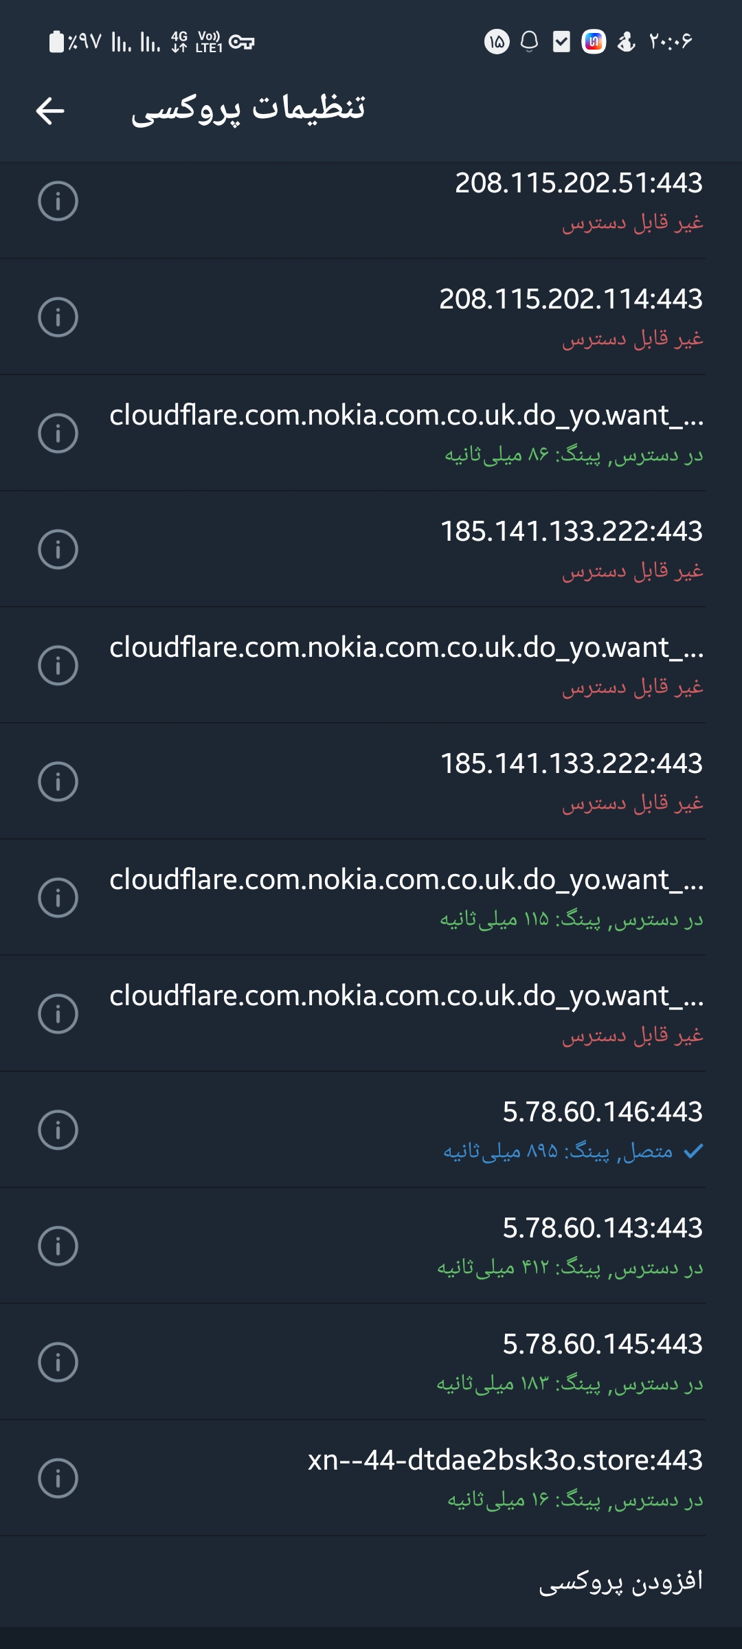
Task: Tap the VPN key status icon
Action: pyautogui.click(x=241, y=43)
